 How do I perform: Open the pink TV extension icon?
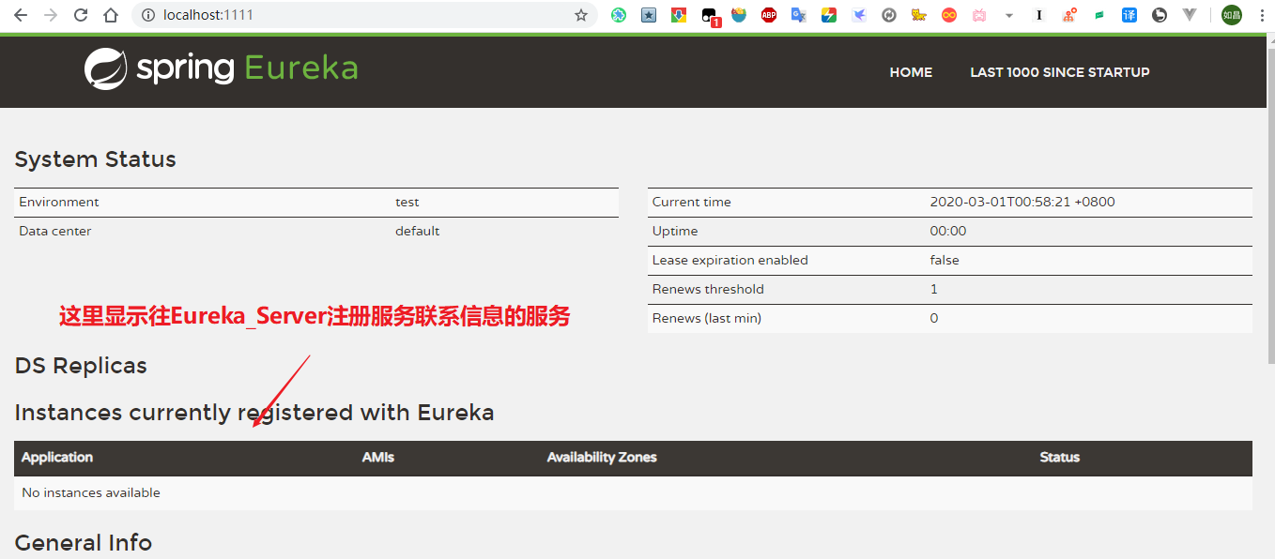pyautogui.click(x=979, y=15)
